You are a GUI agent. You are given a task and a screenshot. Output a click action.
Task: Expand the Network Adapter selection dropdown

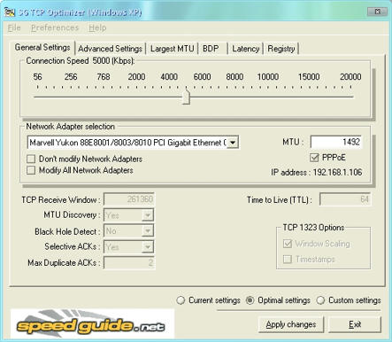(x=233, y=143)
